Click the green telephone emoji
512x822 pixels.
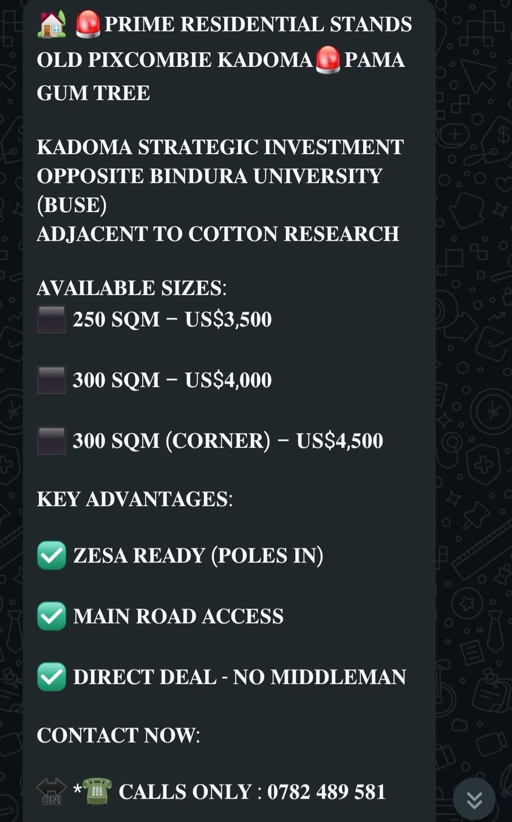97,791
